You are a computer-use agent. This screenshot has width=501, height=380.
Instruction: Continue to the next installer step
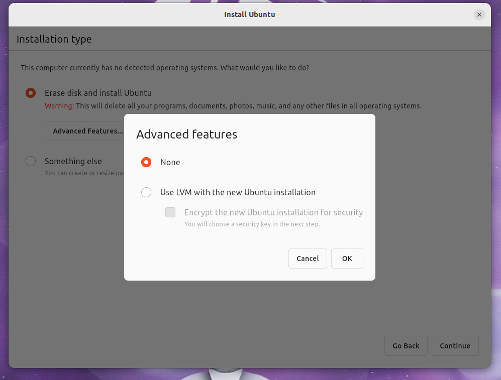[455, 345]
